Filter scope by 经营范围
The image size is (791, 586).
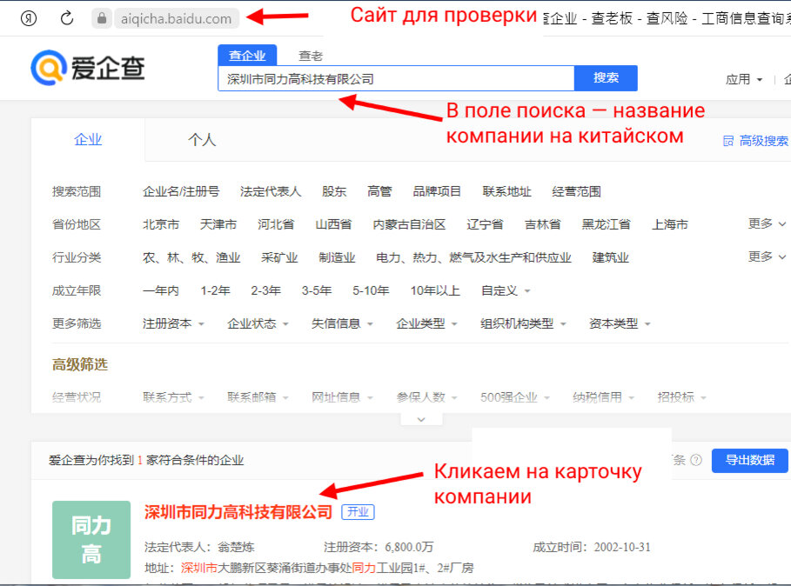click(576, 191)
